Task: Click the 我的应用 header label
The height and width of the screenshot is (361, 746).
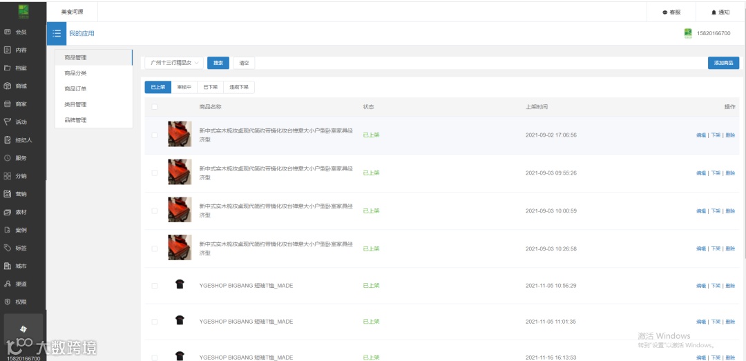Action: coord(82,33)
